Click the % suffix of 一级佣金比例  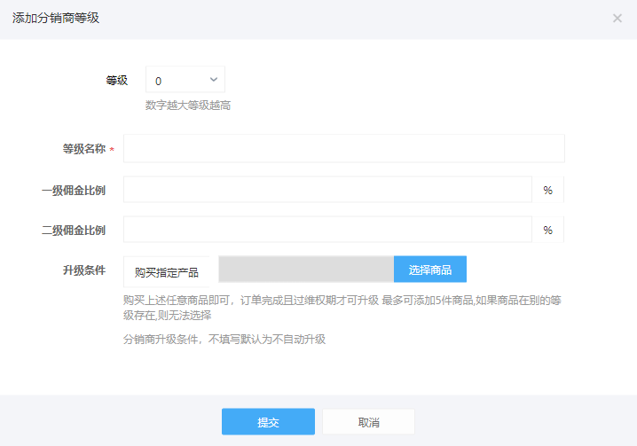[x=548, y=190]
